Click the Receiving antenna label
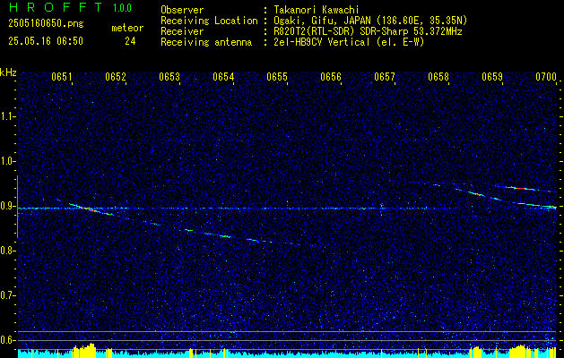This screenshot has width=564, height=358. [206, 42]
